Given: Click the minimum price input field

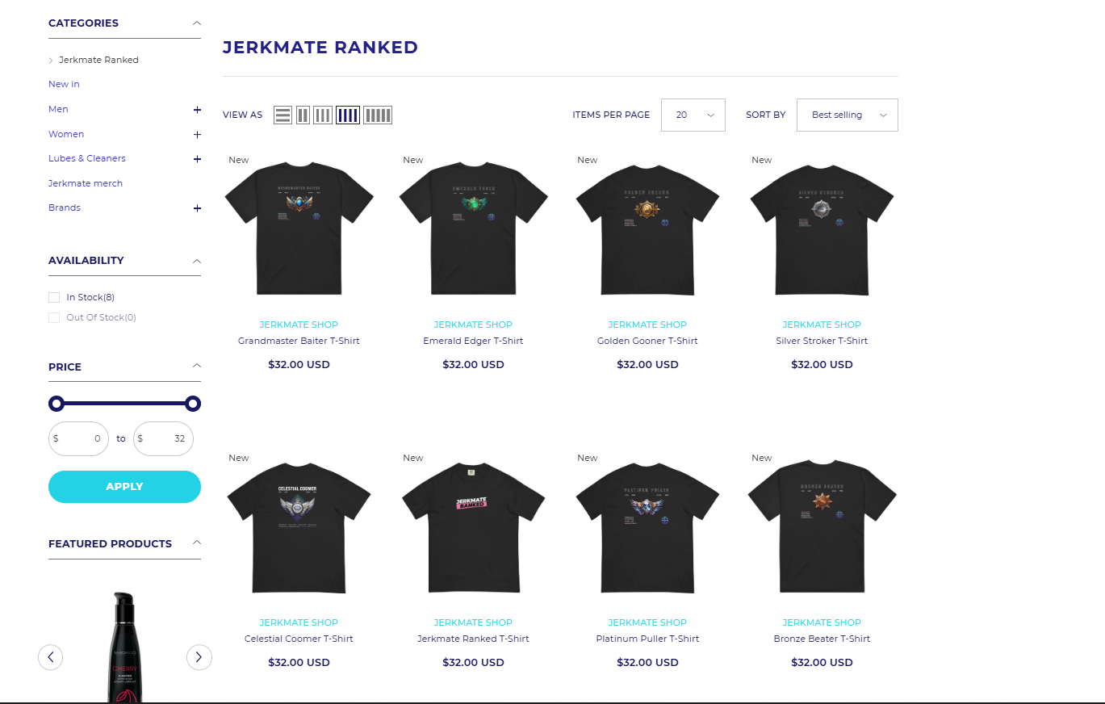Looking at the screenshot, I should pos(78,438).
